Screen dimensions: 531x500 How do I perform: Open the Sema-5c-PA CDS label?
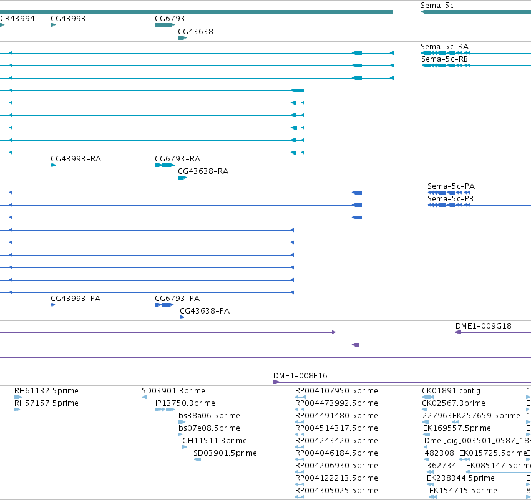coord(451,186)
